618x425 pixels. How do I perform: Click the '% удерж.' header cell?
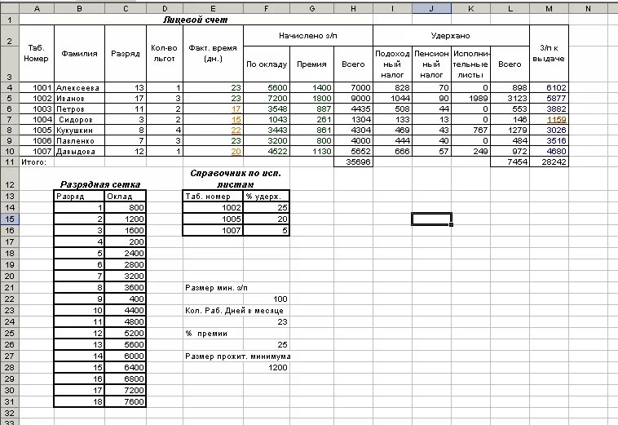click(x=267, y=196)
